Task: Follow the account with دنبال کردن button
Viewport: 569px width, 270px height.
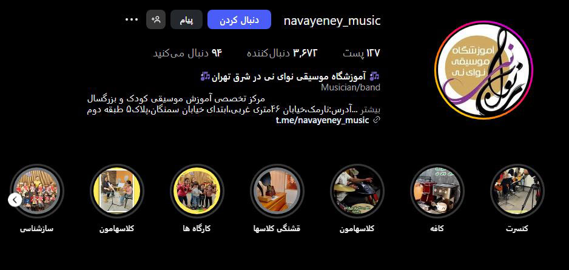Action: (x=239, y=19)
